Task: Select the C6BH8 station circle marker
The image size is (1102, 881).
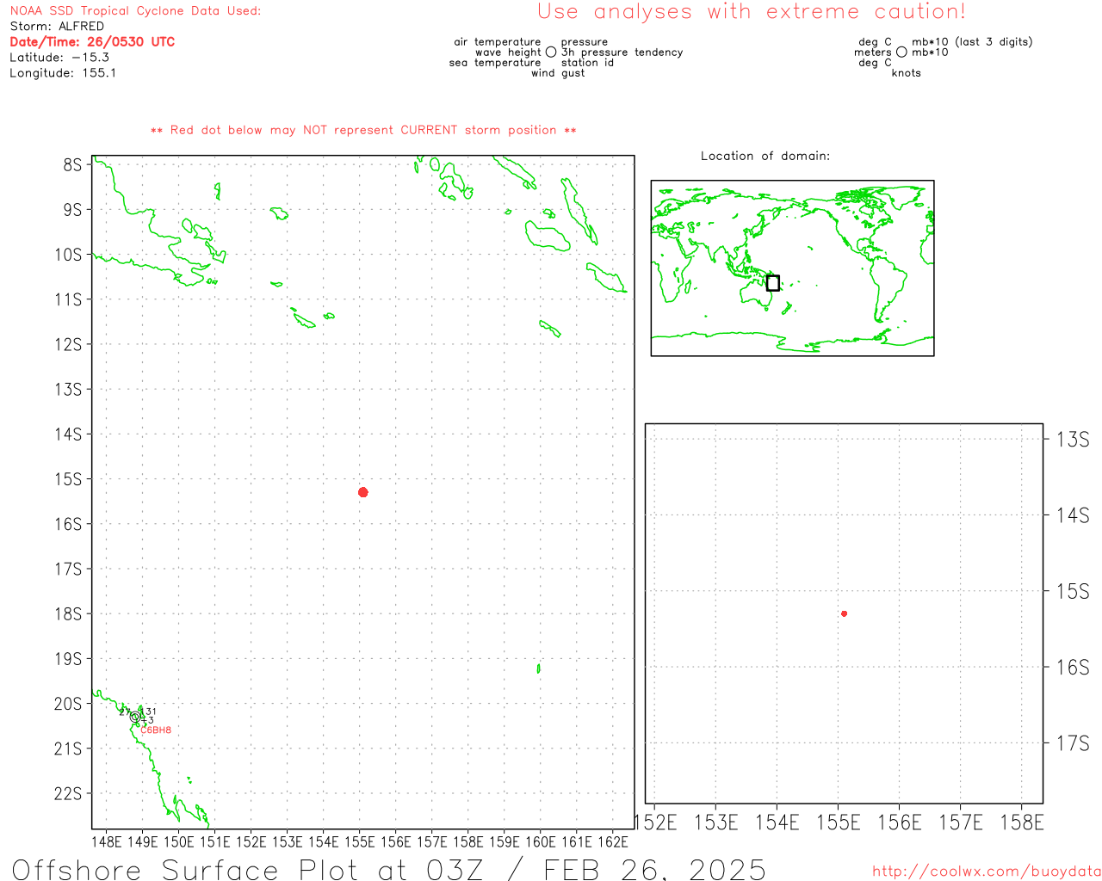Action: click(x=135, y=717)
